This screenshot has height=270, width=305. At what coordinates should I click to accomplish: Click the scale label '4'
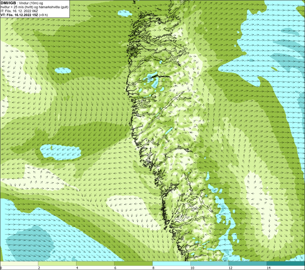coord(77,268)
